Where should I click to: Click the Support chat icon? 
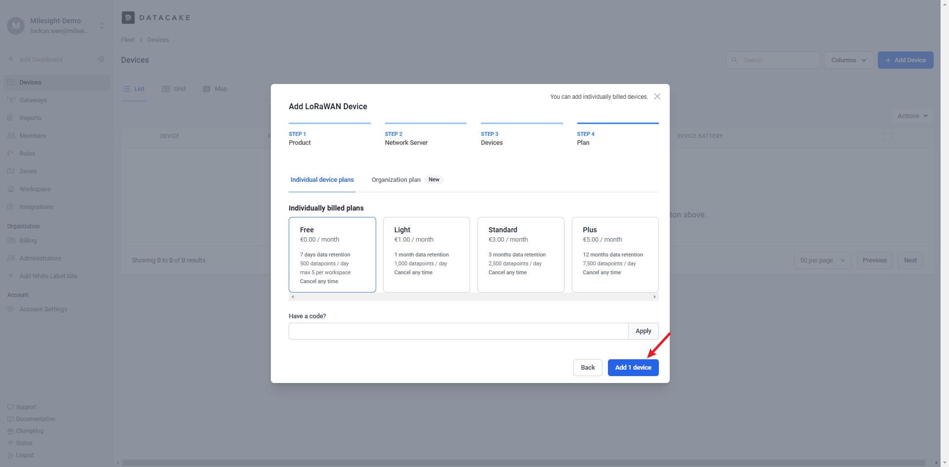10,407
